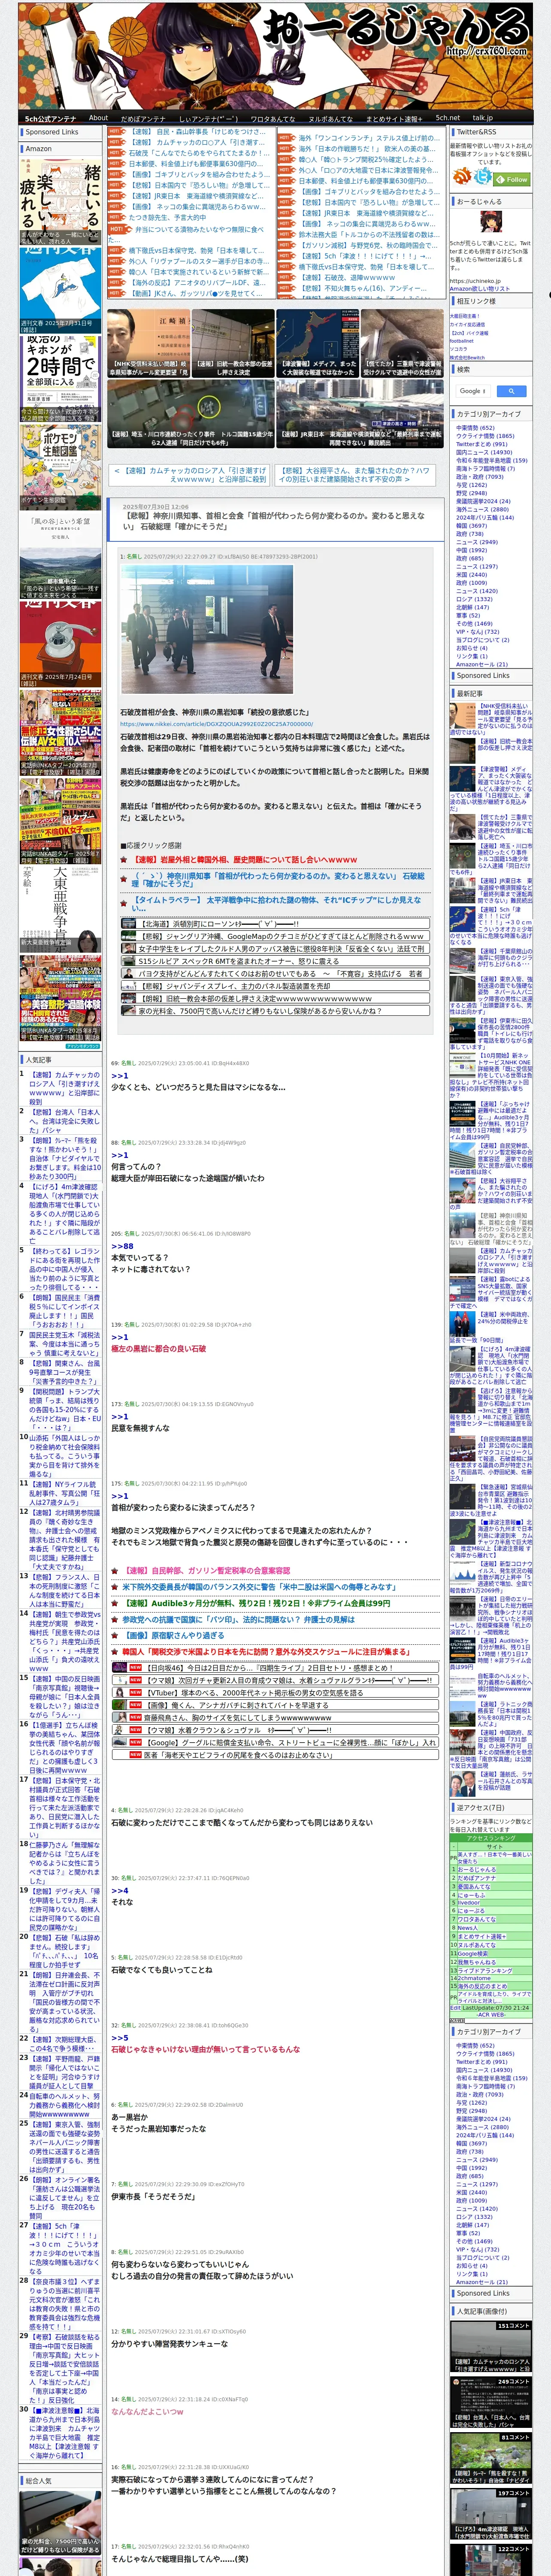The width and height of the screenshot is (551, 2576).
Task: Open the JR東日本 東海道線 thumbnail card
Action: [x=360, y=414]
